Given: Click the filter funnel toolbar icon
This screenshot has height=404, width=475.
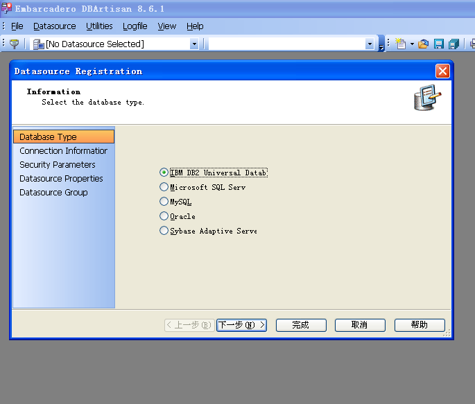Looking at the screenshot, I should pyautogui.click(x=14, y=44).
